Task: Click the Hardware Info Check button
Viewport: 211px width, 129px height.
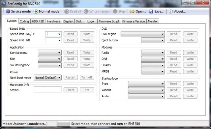Action: tap(71, 90)
